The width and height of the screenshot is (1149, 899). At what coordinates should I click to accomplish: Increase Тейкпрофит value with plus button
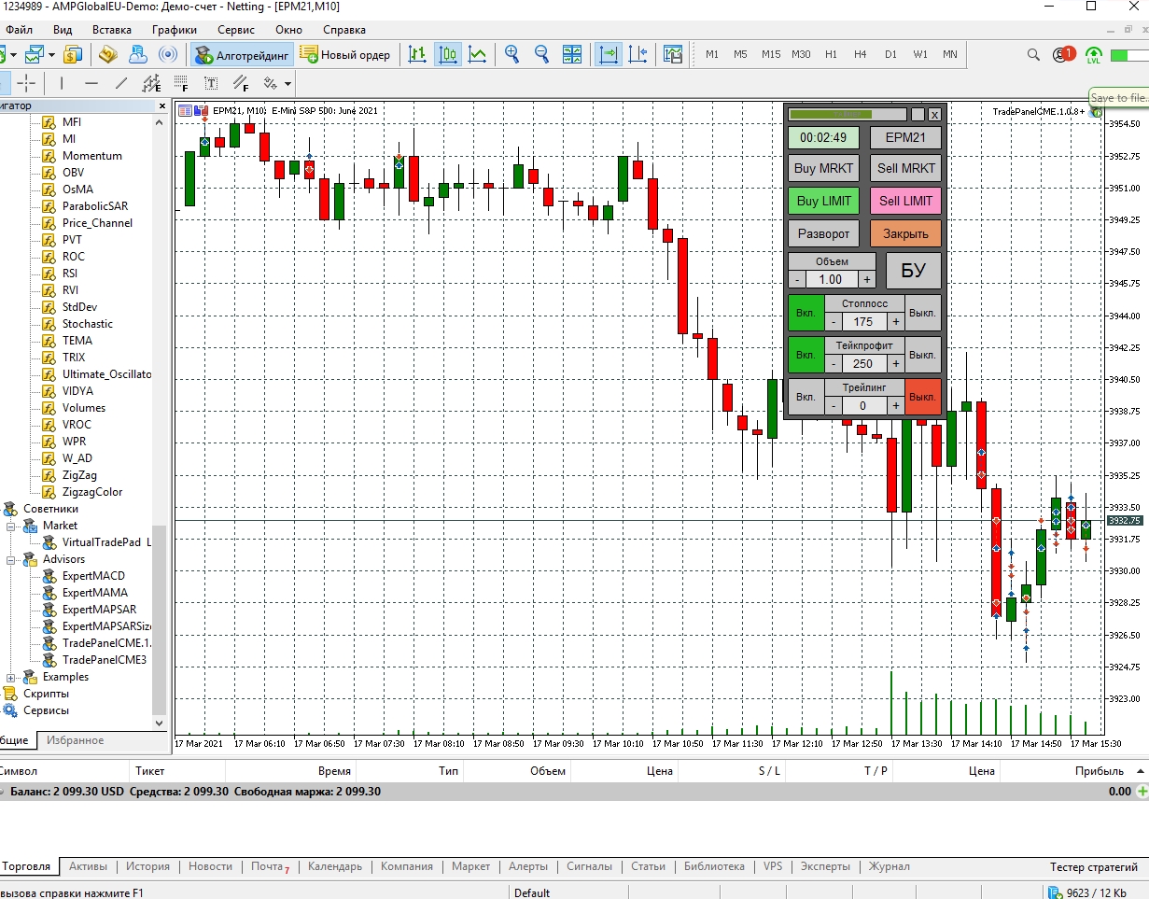pyautogui.click(x=896, y=363)
